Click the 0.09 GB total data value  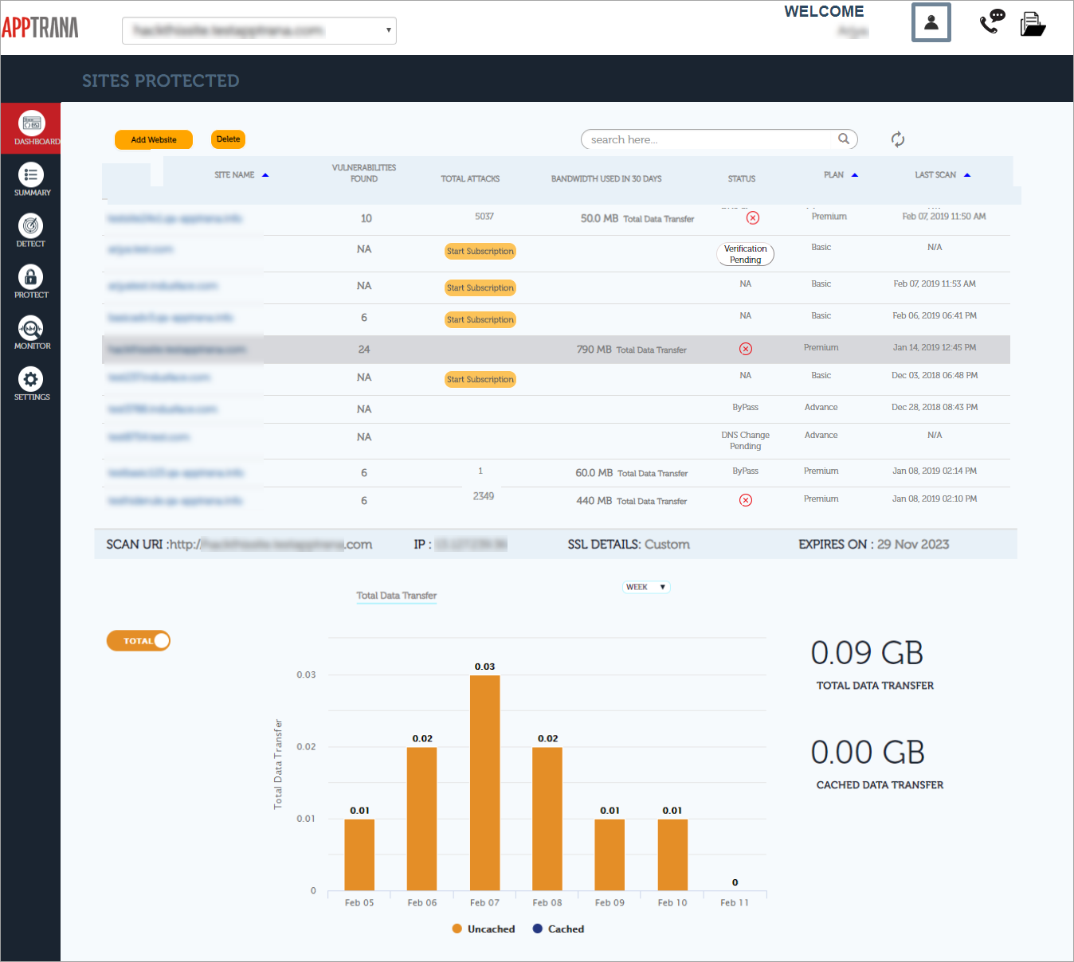[867, 653]
